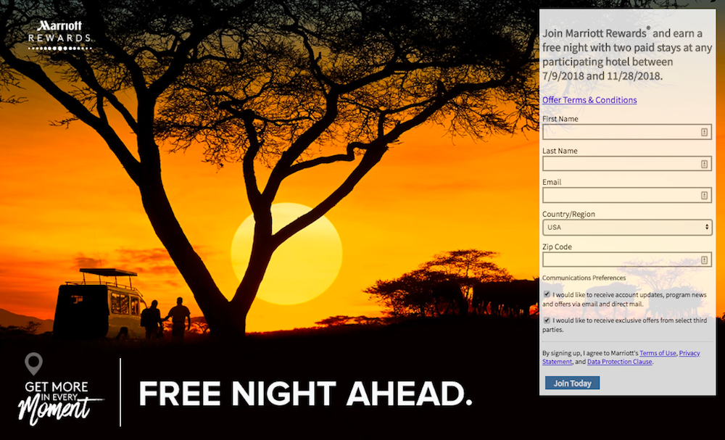This screenshot has height=440, width=725.
Task: Click the Communications Preferences label
Action: point(584,278)
